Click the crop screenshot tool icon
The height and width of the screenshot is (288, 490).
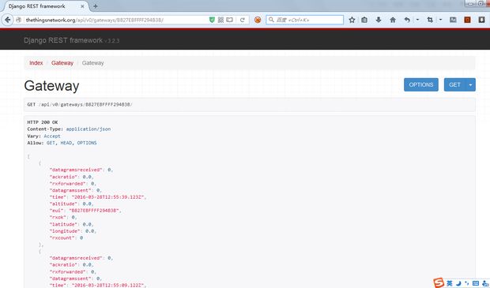tap(430, 20)
